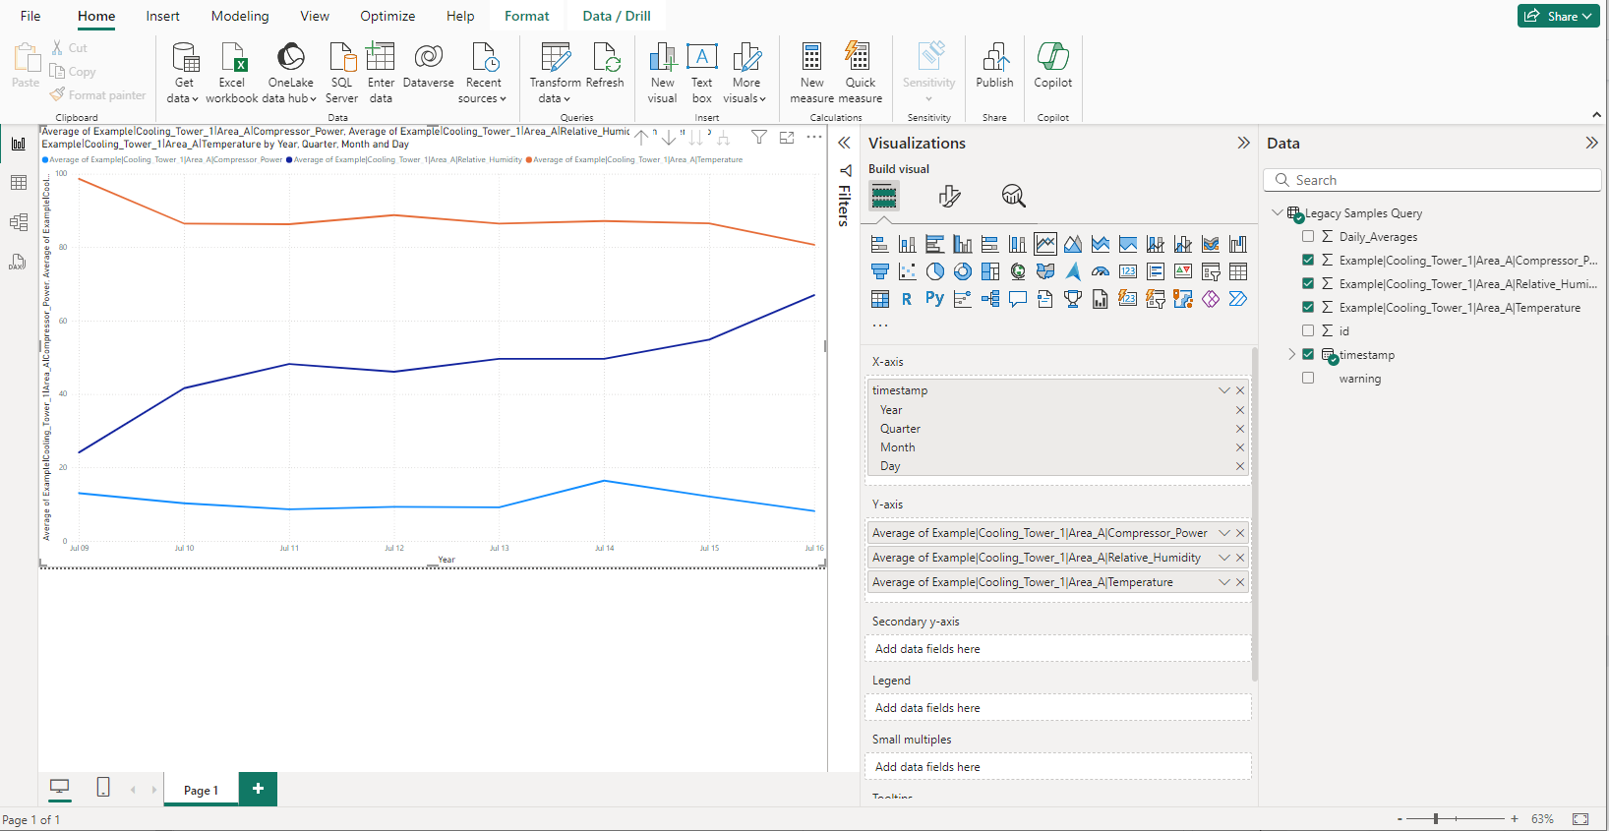Image resolution: width=1609 pixels, height=831 pixels.
Task: Open the Modeling ribbon tab
Action: point(239,16)
